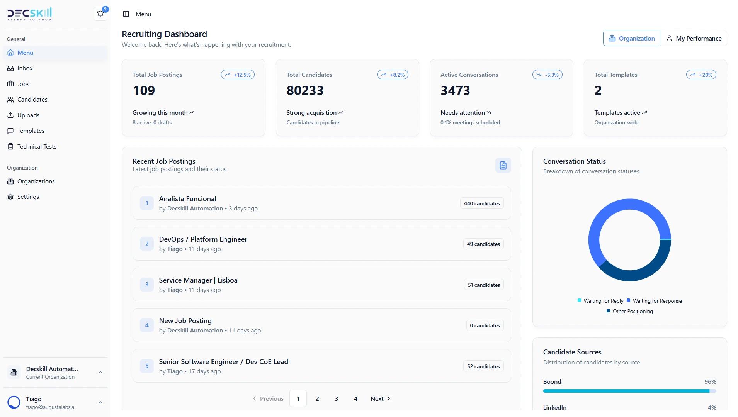Click the Other Positioning legend swatch
This screenshot has height=417, width=738.
coord(608,311)
